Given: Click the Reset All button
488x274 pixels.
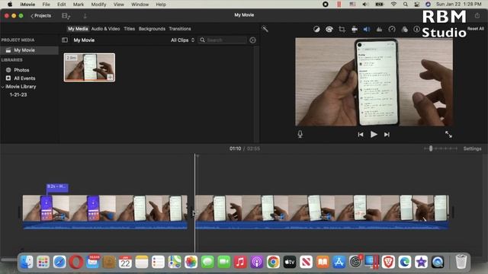Looking at the screenshot, I should (476, 29).
